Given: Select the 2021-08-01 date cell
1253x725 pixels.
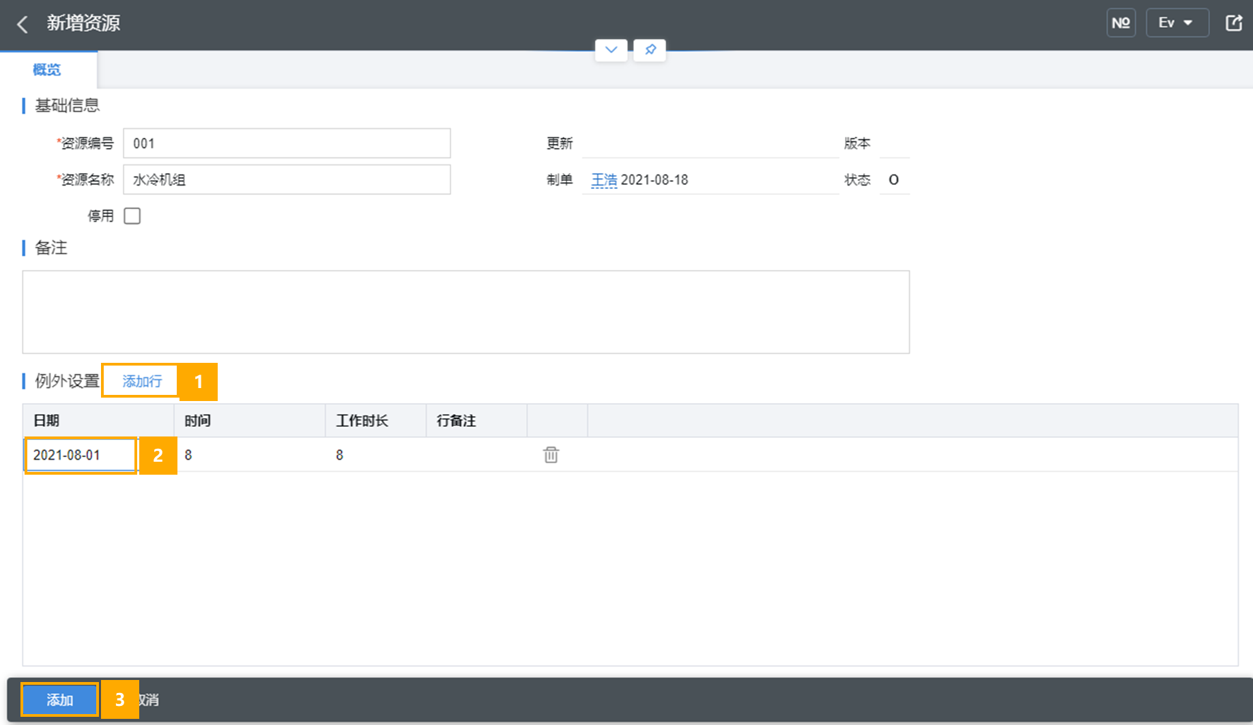Looking at the screenshot, I should pyautogui.click(x=81, y=455).
